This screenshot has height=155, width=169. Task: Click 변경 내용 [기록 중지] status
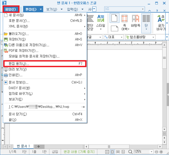(x=79, y=152)
